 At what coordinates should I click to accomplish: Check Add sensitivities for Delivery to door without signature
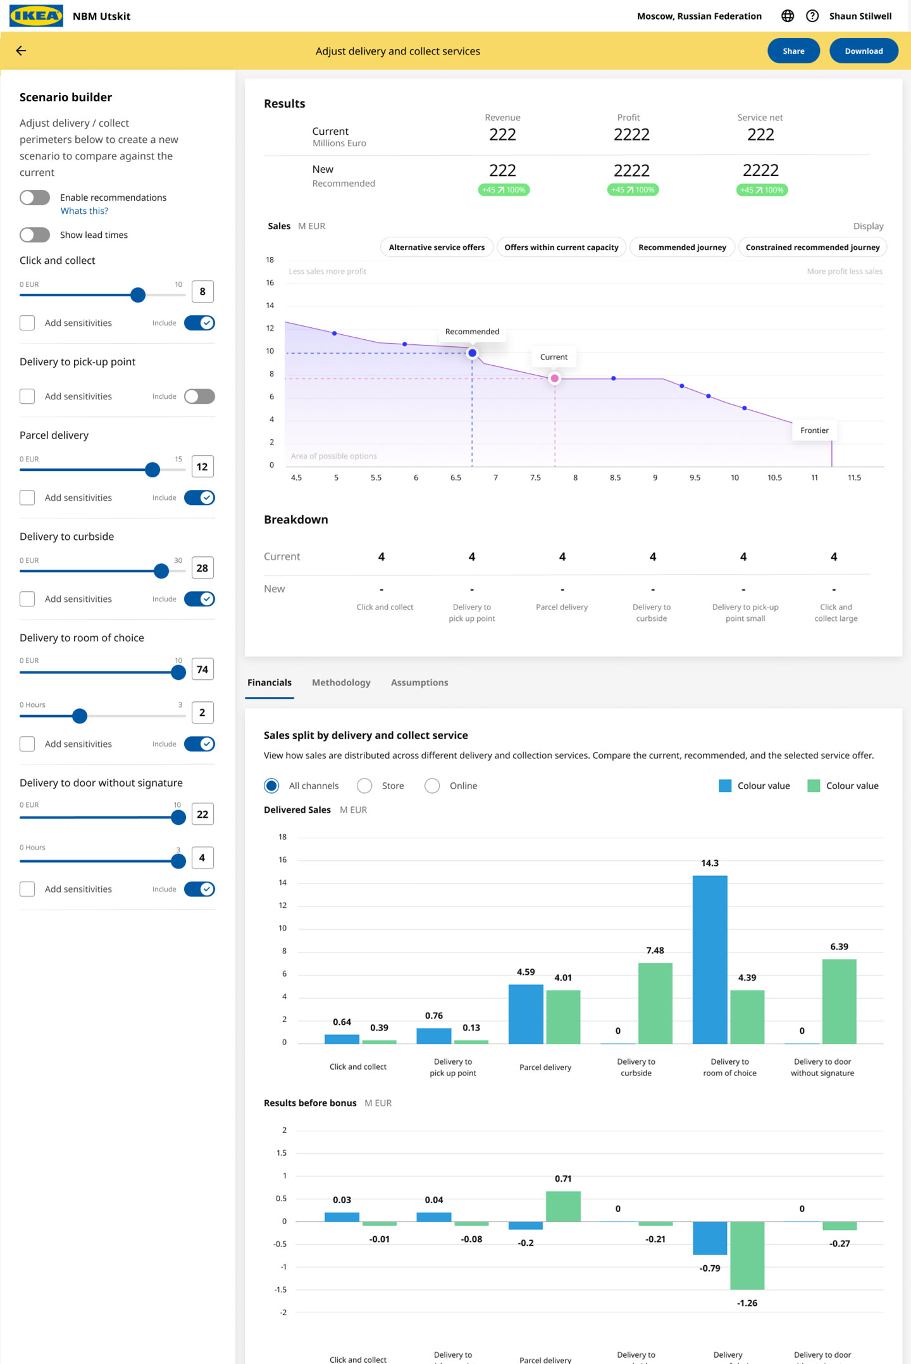coord(27,889)
